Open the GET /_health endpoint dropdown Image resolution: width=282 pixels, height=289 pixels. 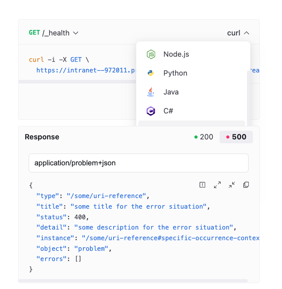coord(54,33)
